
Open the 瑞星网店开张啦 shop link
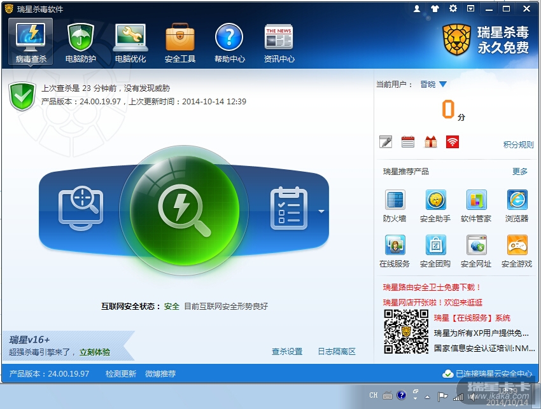click(x=433, y=302)
